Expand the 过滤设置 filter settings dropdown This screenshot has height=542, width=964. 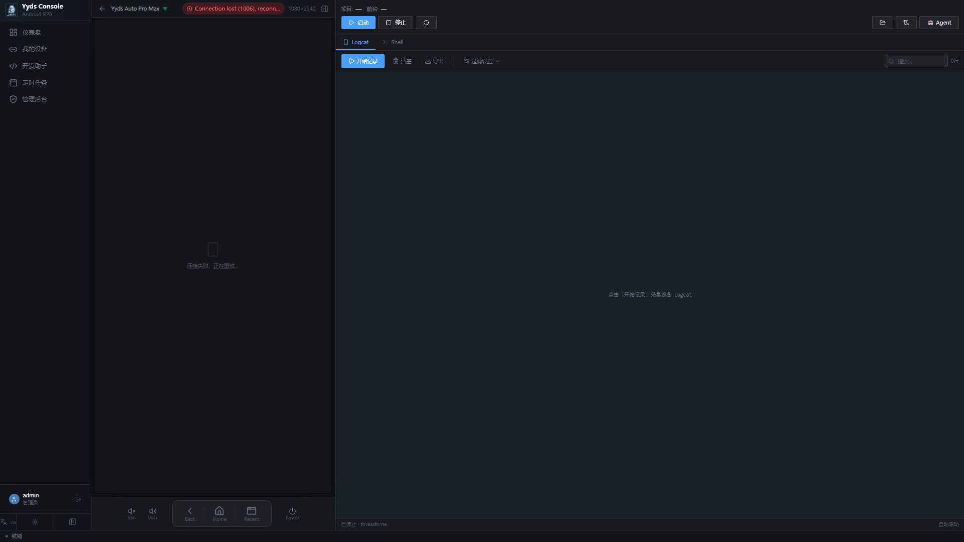coord(481,61)
